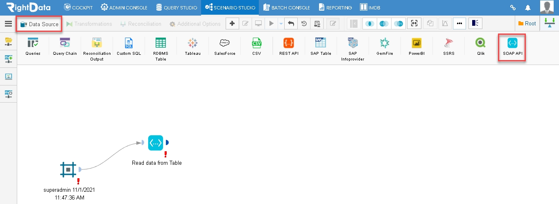Open the IMDB module
This screenshot has height=204, width=559.
(x=370, y=7)
